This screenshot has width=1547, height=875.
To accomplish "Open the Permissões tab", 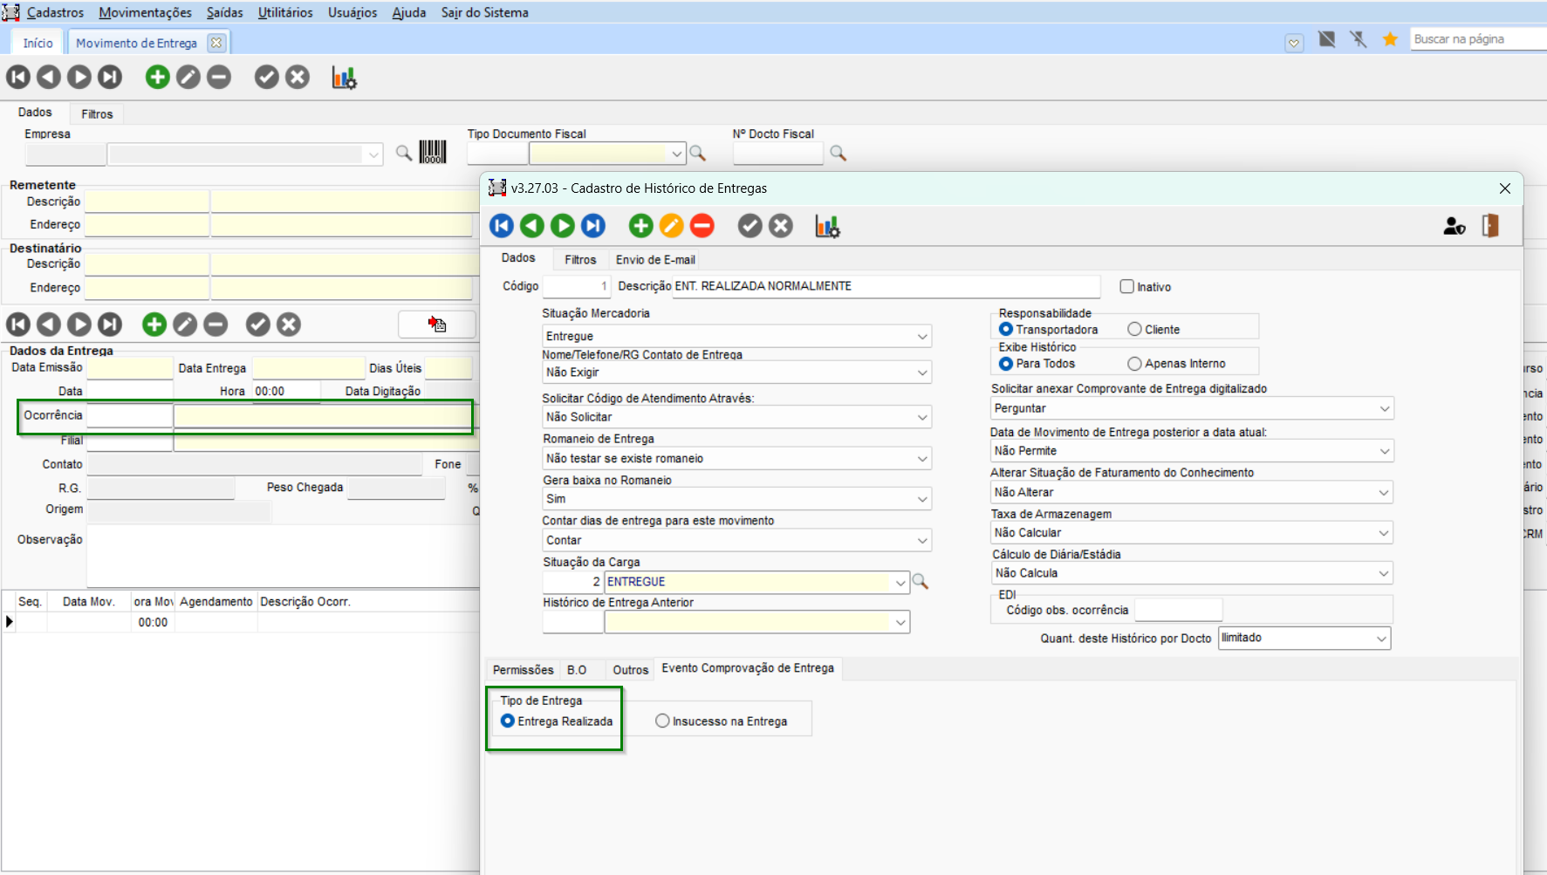I will 523,670.
